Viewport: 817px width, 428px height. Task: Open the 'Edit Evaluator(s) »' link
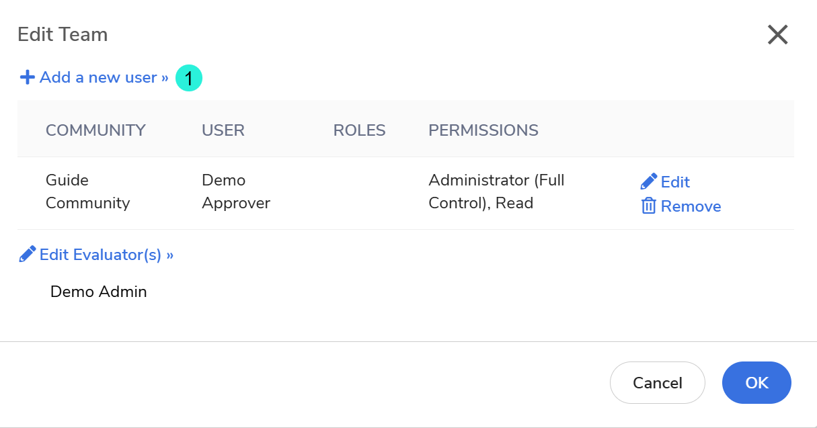(x=106, y=255)
